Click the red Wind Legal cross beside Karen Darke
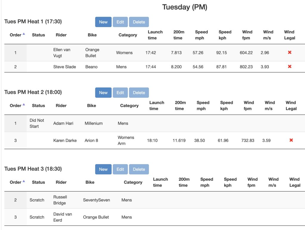Viewport: 305px width, 230px height. pos(291,140)
